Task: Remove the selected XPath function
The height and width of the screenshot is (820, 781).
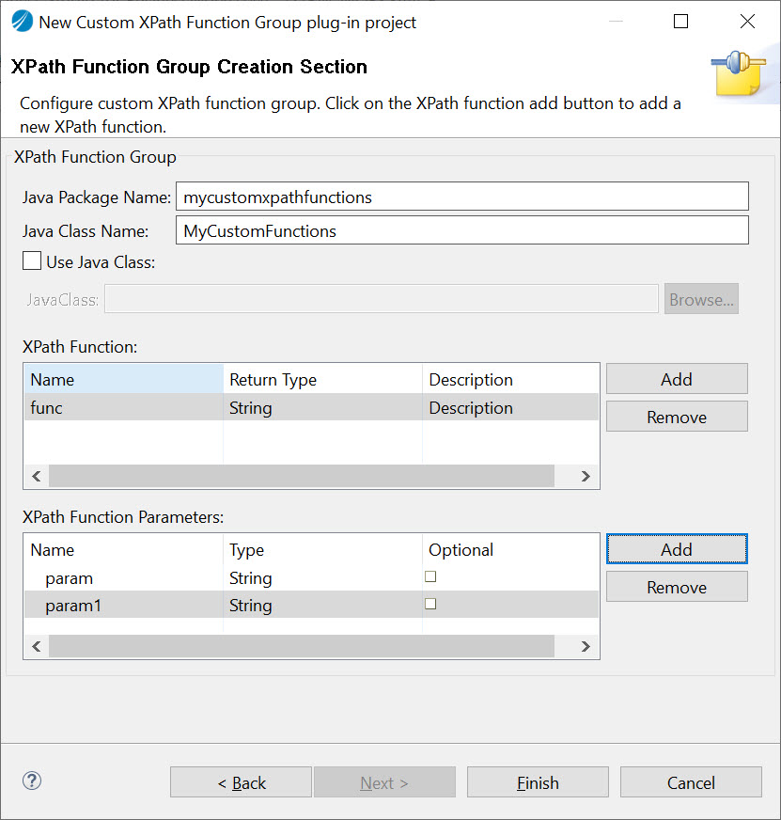Action: (676, 417)
